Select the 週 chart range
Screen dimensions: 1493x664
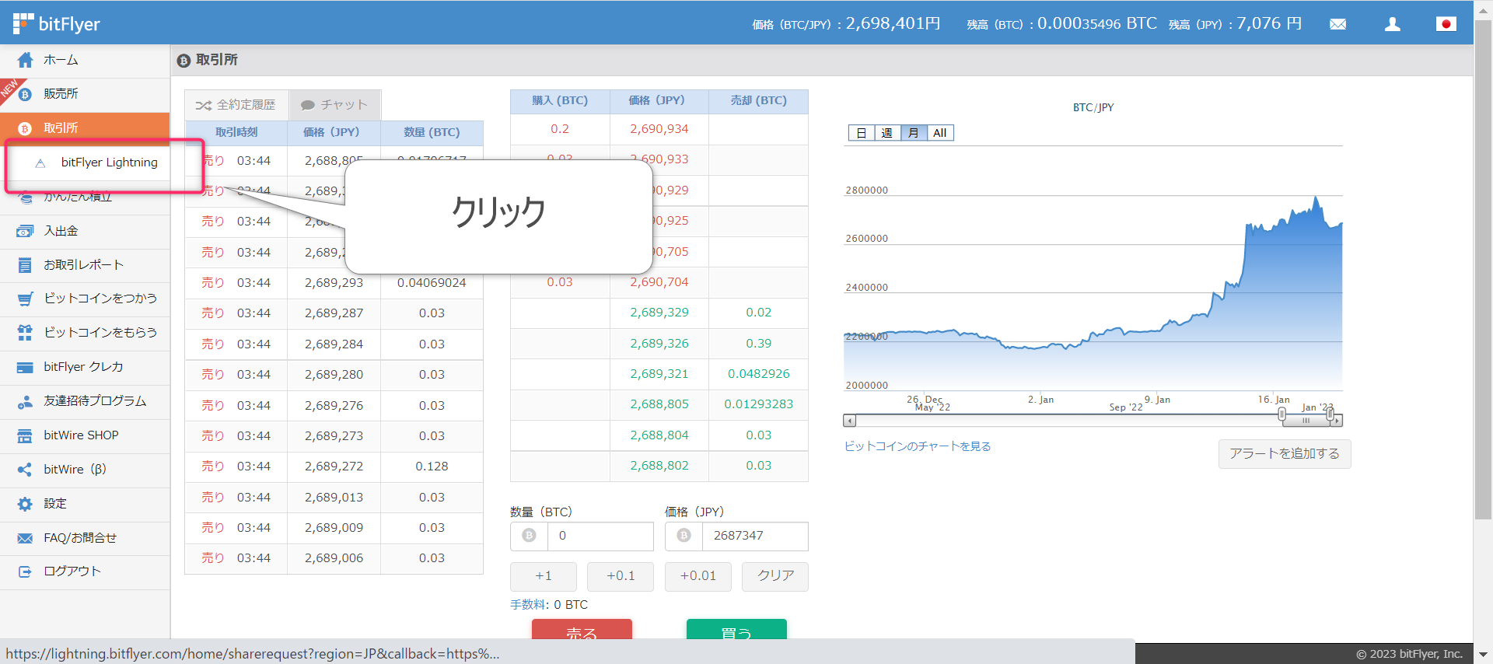[x=887, y=133]
